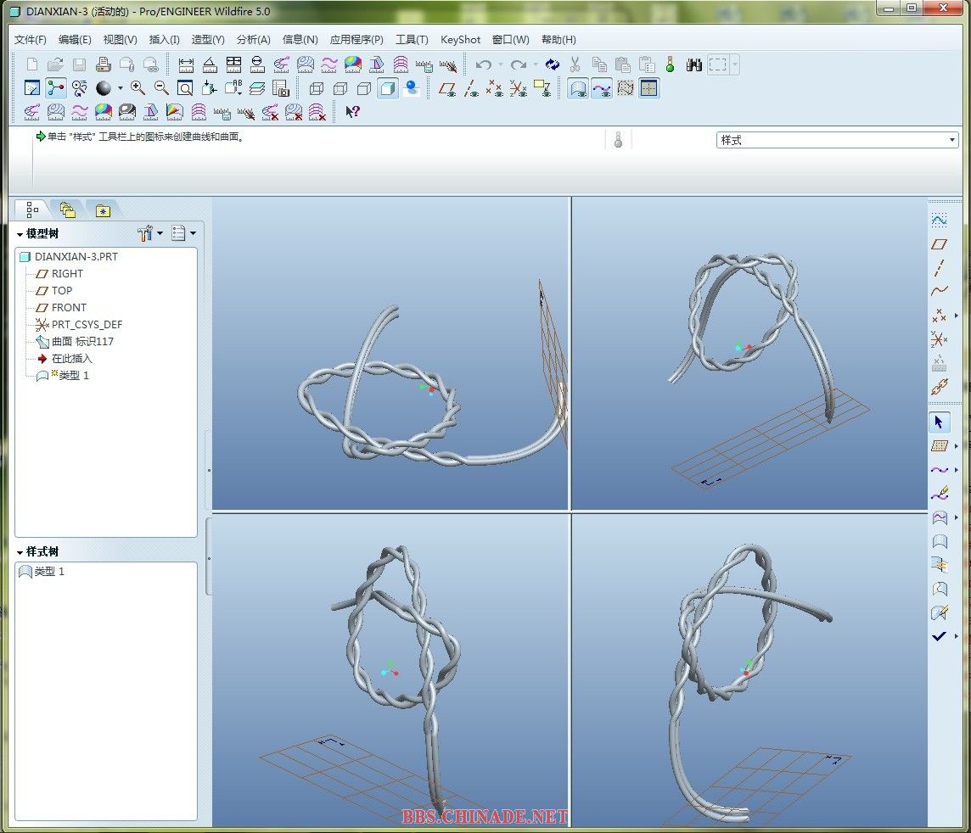The image size is (971, 833).
Task: Click the context help arrow-question icon
Action: [352, 111]
